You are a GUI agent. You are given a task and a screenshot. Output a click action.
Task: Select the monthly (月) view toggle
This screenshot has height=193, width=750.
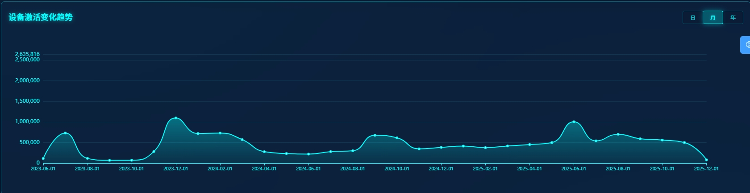(x=713, y=18)
